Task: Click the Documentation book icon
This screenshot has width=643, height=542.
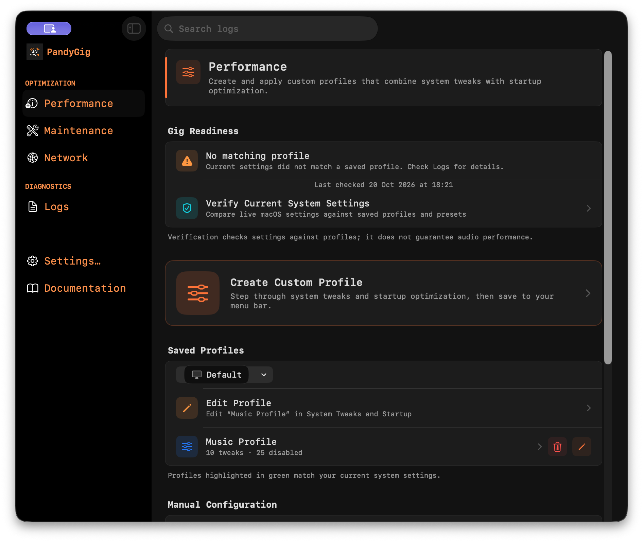Action: (x=33, y=288)
